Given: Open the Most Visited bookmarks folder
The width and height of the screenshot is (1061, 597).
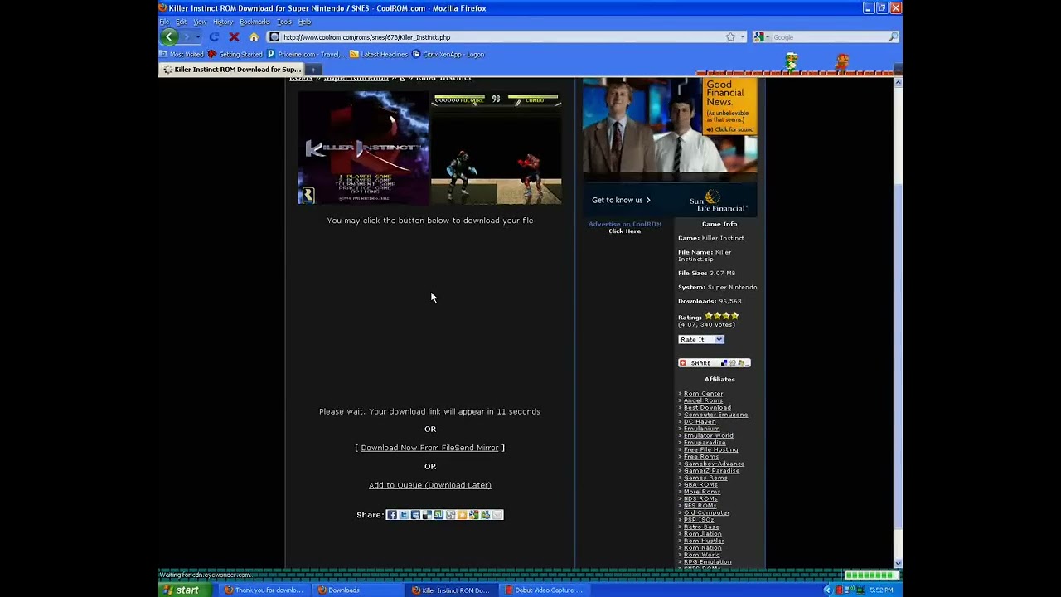Looking at the screenshot, I should [182, 55].
